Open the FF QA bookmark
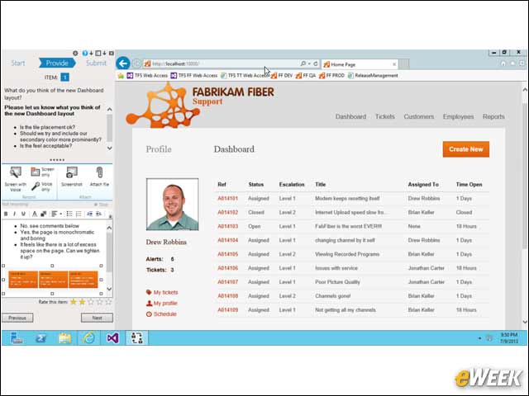Viewport: 529px width, 396px height. click(x=306, y=76)
